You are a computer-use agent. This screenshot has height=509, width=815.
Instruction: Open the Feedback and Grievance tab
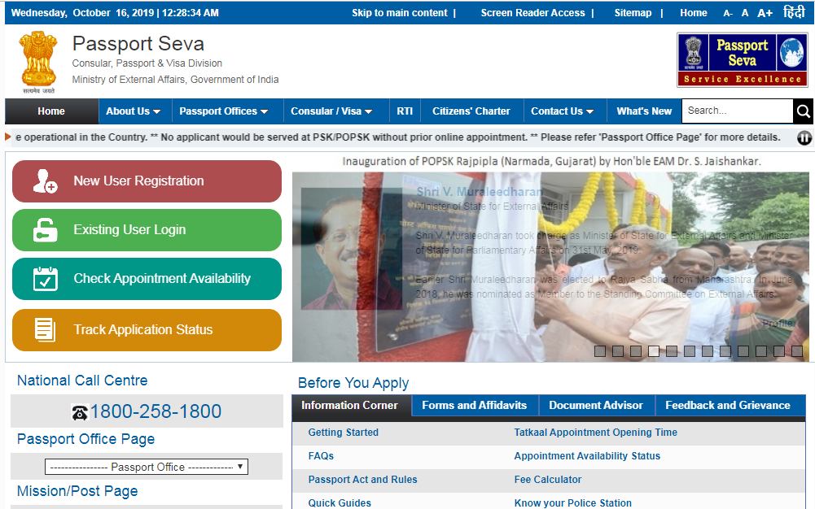pos(728,405)
